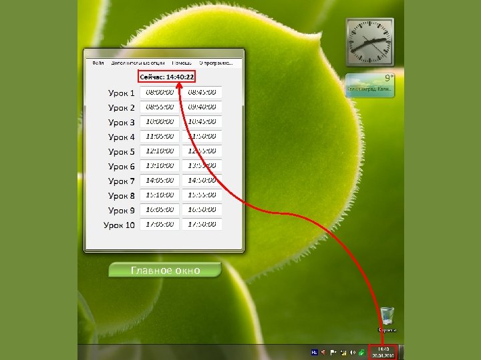Screen dimensions: 481x360
Task: Click the Урок 1 label
Action: (121, 93)
